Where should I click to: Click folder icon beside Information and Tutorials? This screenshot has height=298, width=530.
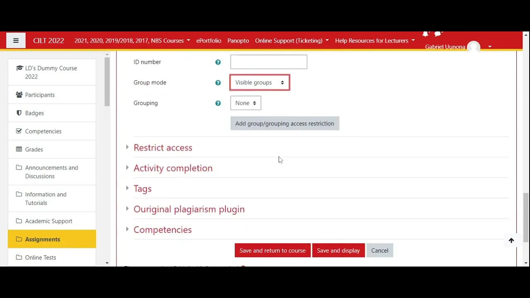[x=19, y=194]
